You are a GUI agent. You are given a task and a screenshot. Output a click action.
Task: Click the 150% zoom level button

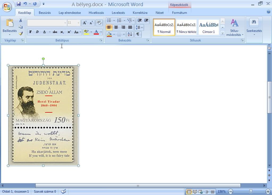coord(222,192)
